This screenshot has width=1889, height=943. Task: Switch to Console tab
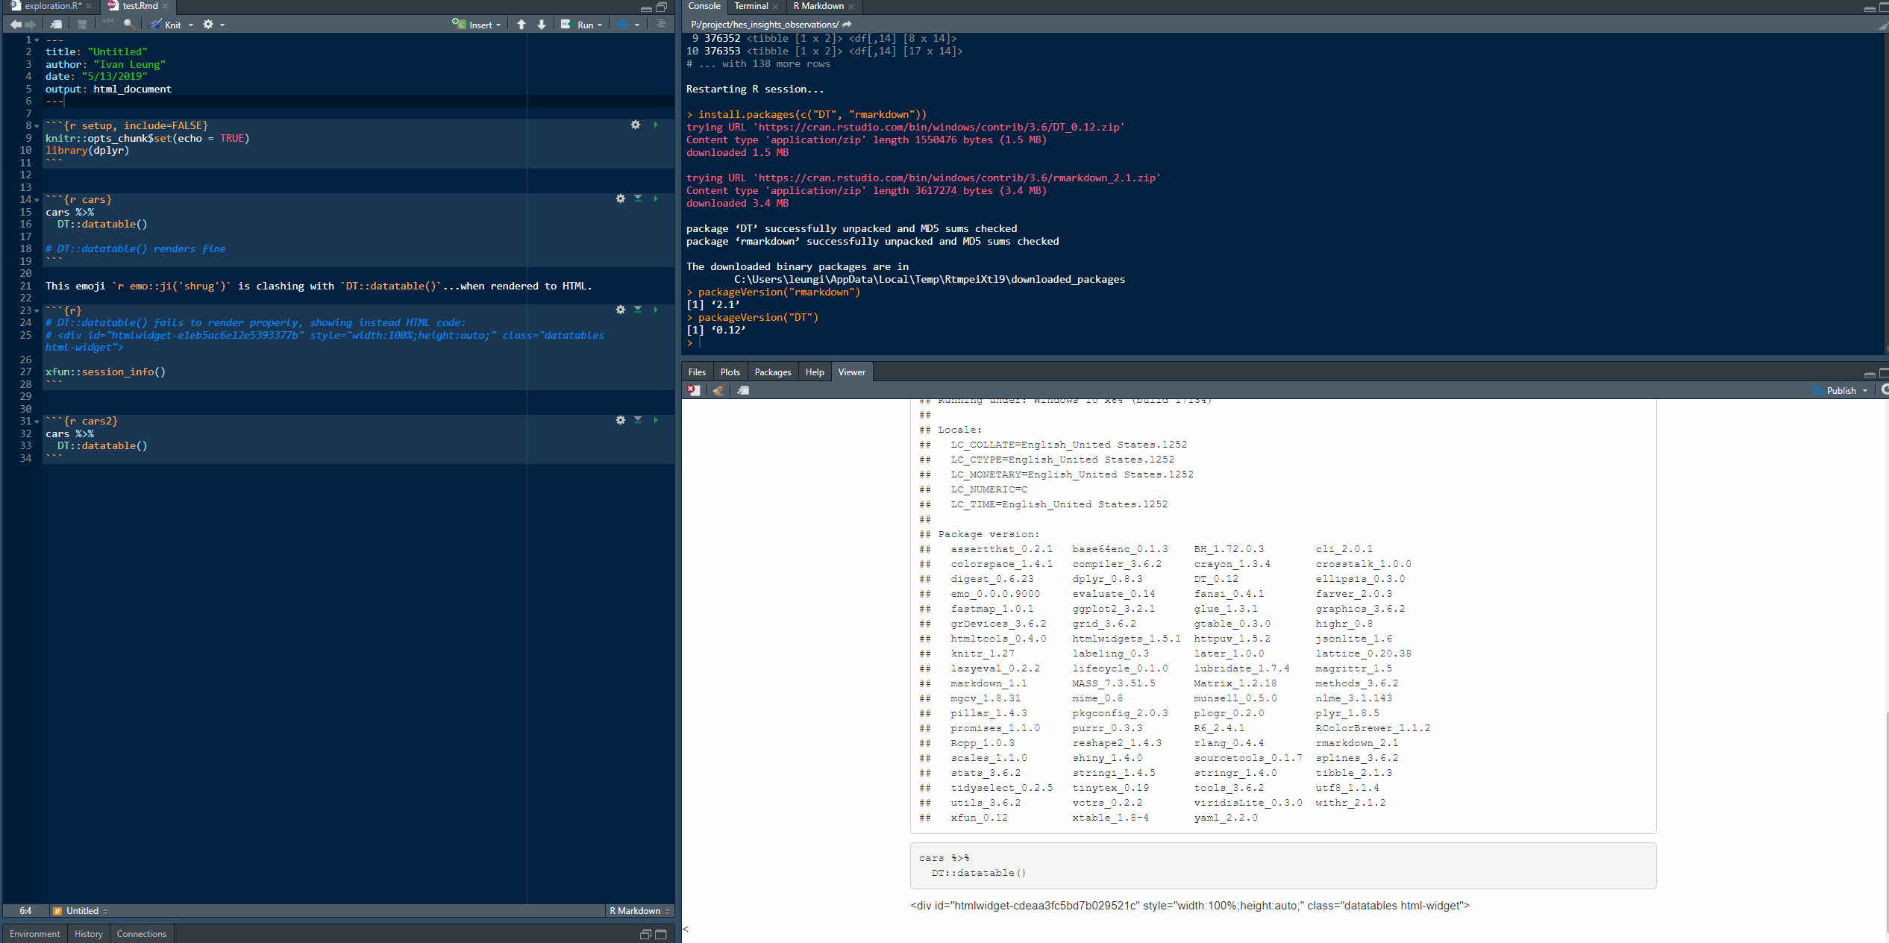[704, 6]
